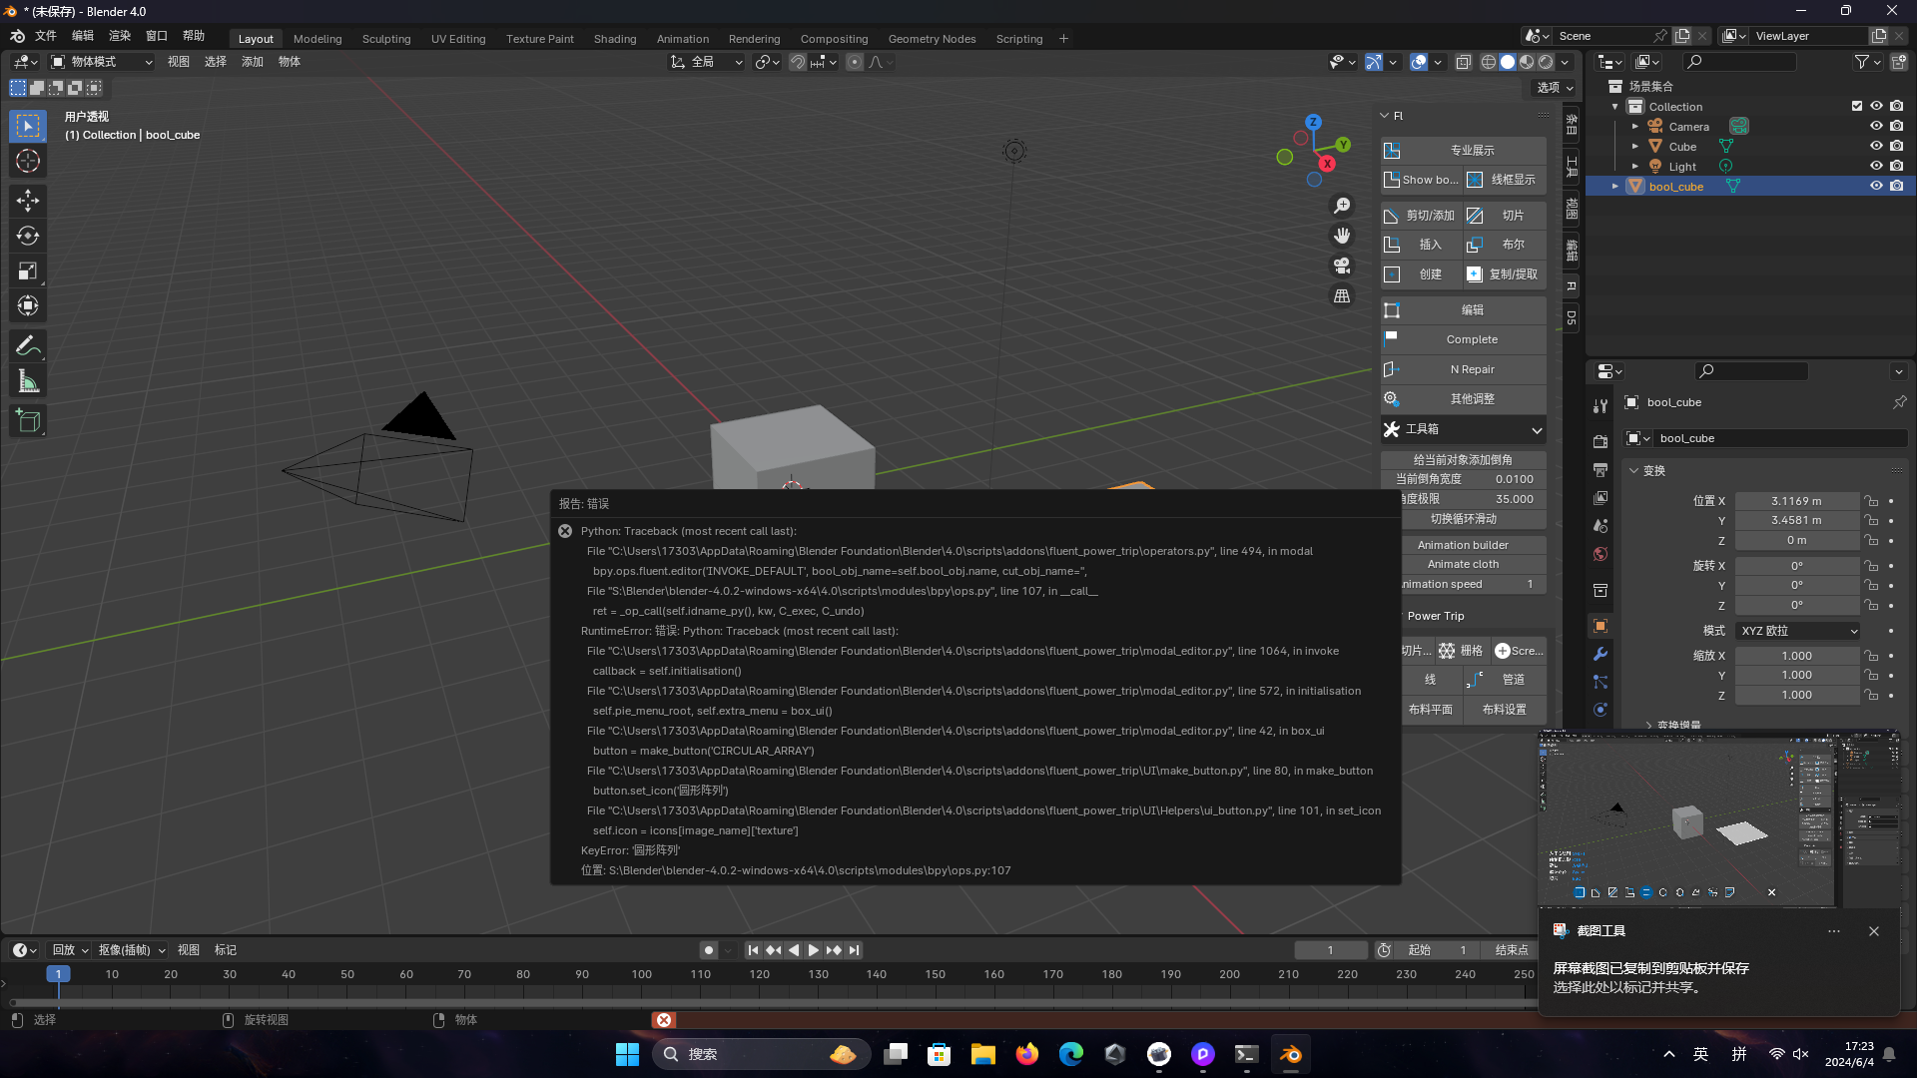Toggle proportional editing button

(x=855, y=62)
